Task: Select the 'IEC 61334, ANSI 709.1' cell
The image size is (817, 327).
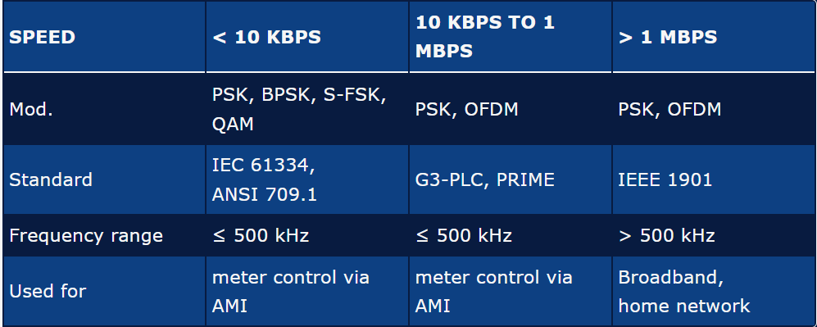Action: click(x=307, y=179)
